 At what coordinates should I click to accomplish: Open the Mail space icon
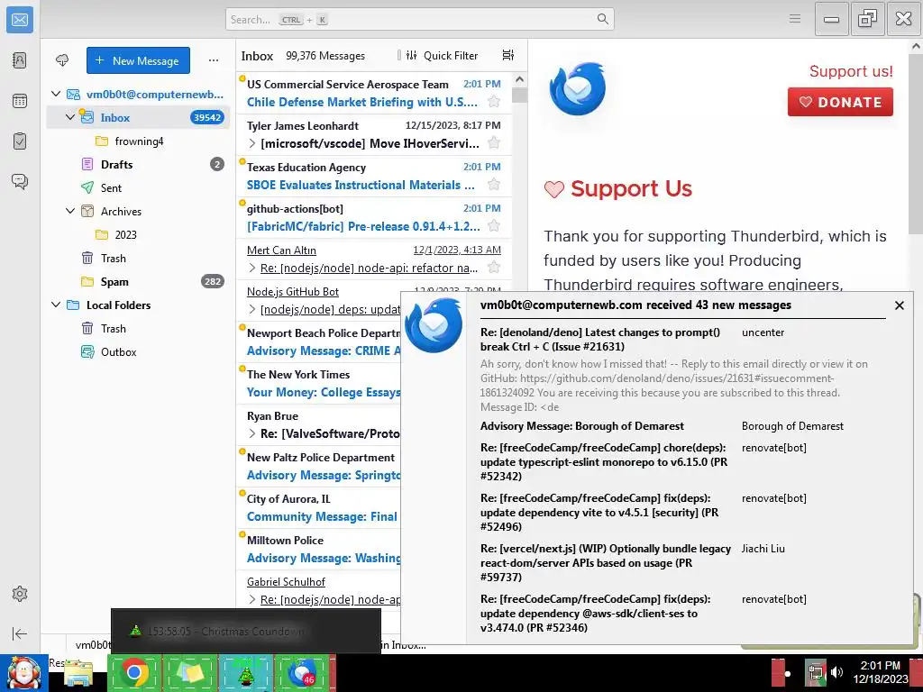point(20,20)
